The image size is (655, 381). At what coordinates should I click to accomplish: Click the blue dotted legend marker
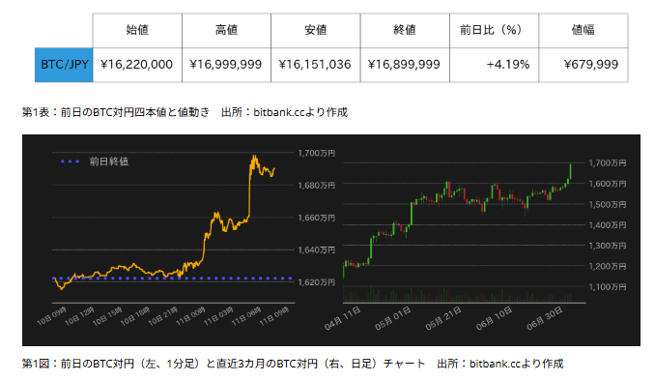point(70,161)
